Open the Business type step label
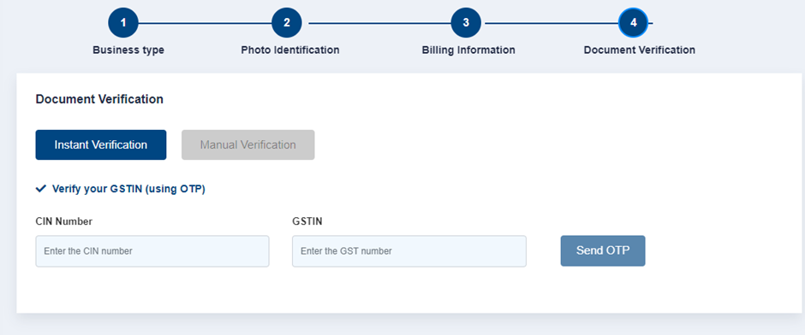 [x=128, y=50]
